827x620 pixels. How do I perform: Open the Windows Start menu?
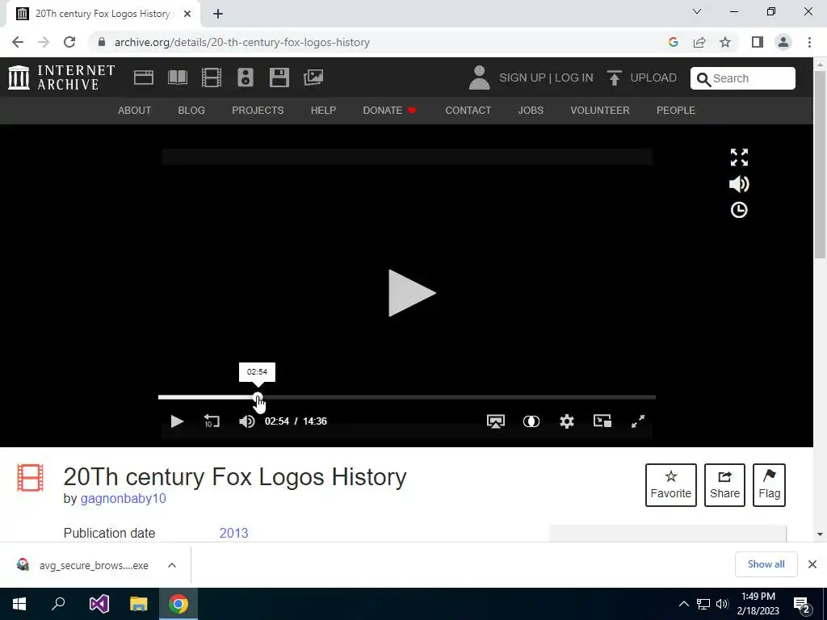click(19, 604)
